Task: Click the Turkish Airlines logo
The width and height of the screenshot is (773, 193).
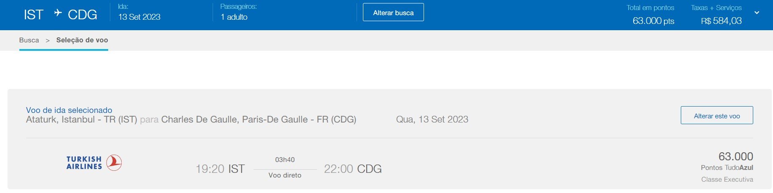Action: [x=94, y=163]
